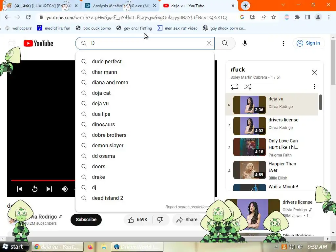336x252 pixels.
Task: Launch Firefox from the taskbar
Action: pyautogui.click(x=90, y=247)
